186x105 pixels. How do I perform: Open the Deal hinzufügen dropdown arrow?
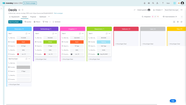21,22
